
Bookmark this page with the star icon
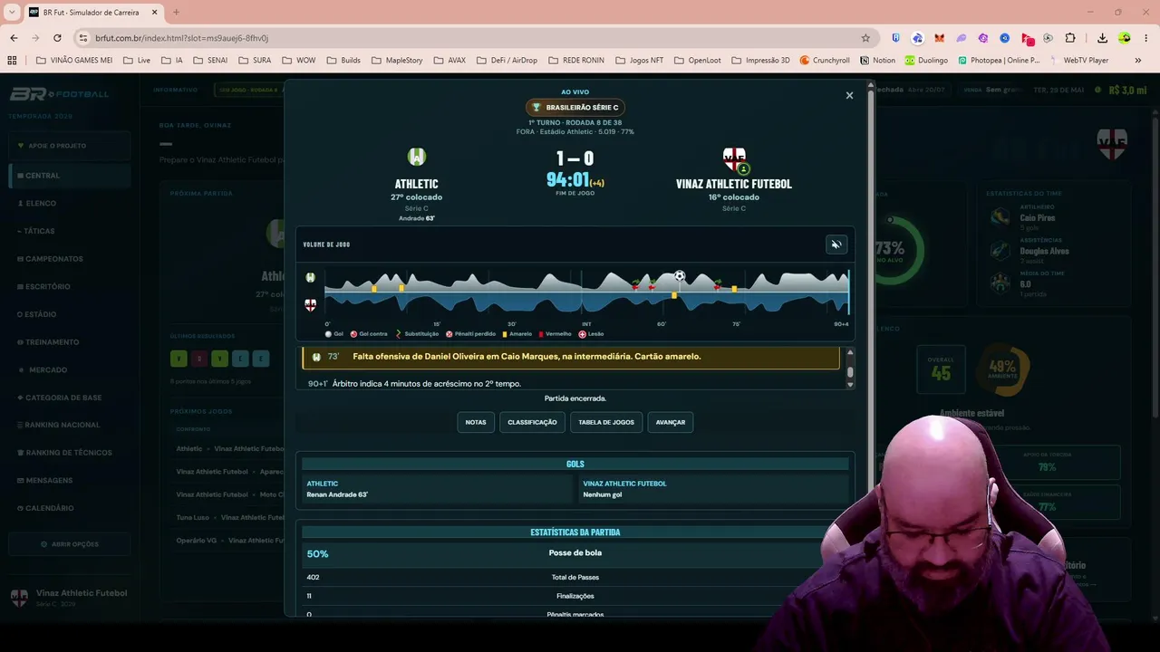tap(865, 38)
